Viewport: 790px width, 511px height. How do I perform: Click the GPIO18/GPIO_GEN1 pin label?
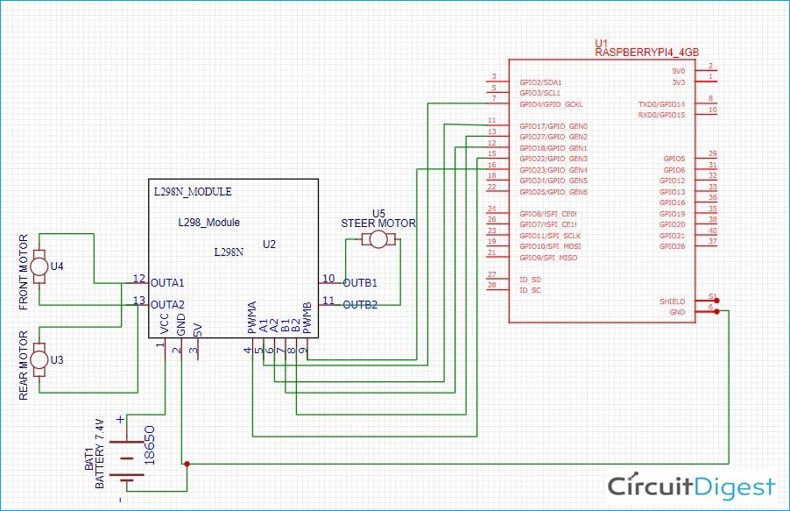554,148
